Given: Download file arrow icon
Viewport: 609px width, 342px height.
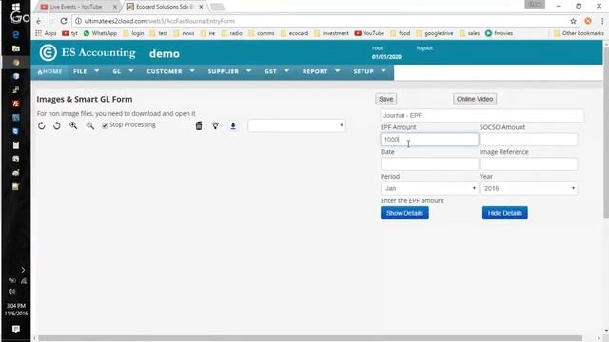Looking at the screenshot, I should click(233, 125).
